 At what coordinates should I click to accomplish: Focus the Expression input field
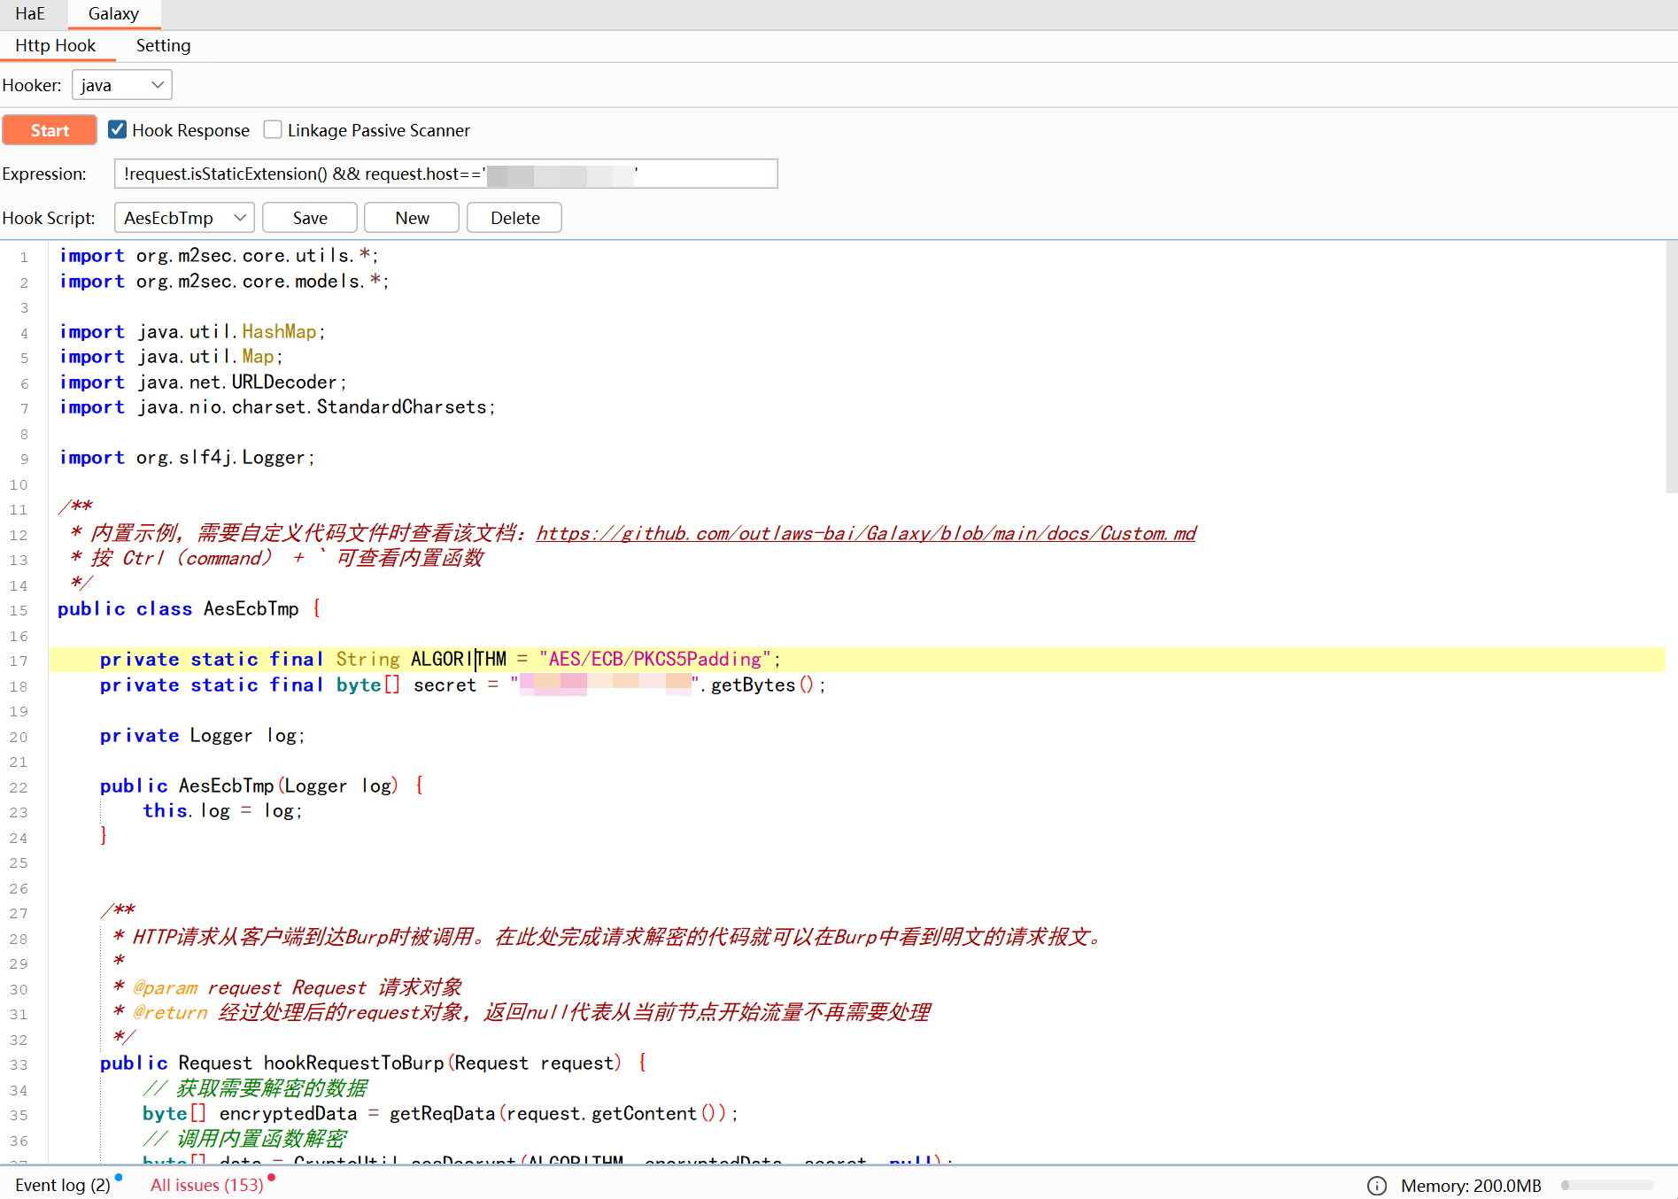(x=445, y=174)
